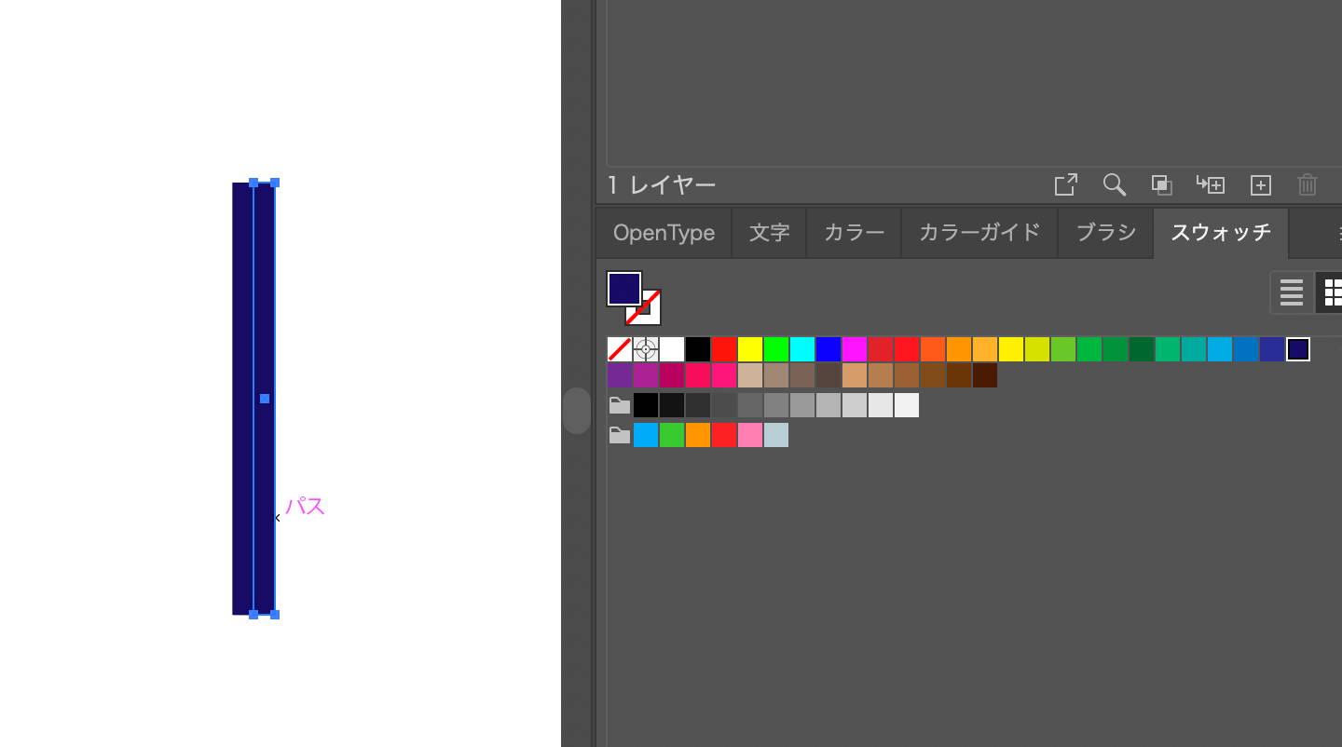Pick the yellow swatch after the red
1342x747 pixels.
coord(750,349)
